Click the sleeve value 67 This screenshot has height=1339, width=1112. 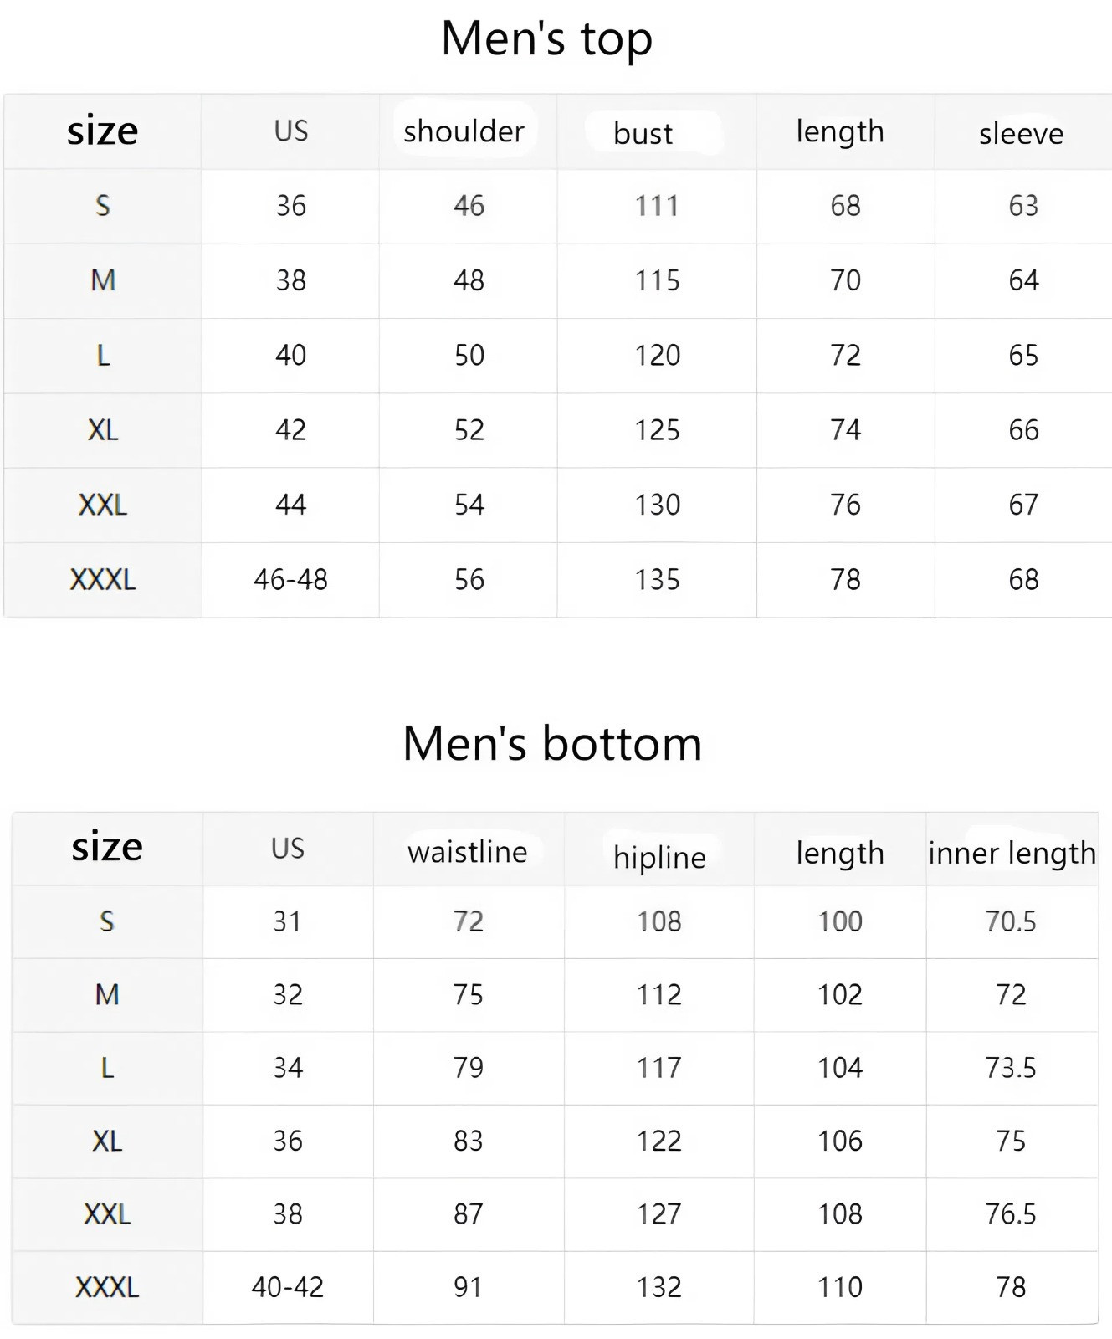(1023, 505)
